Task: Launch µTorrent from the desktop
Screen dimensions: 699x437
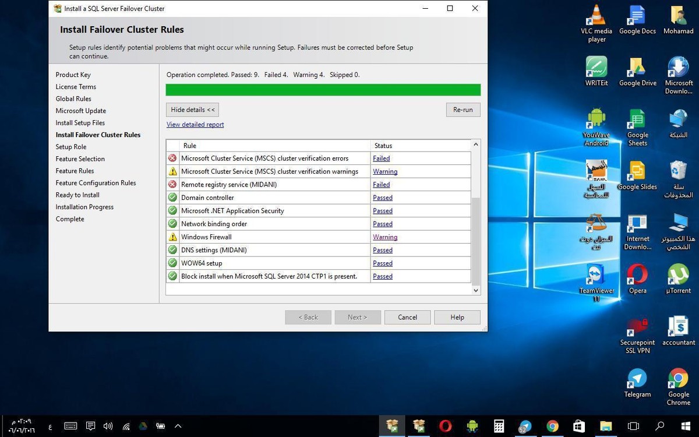Action: click(679, 279)
